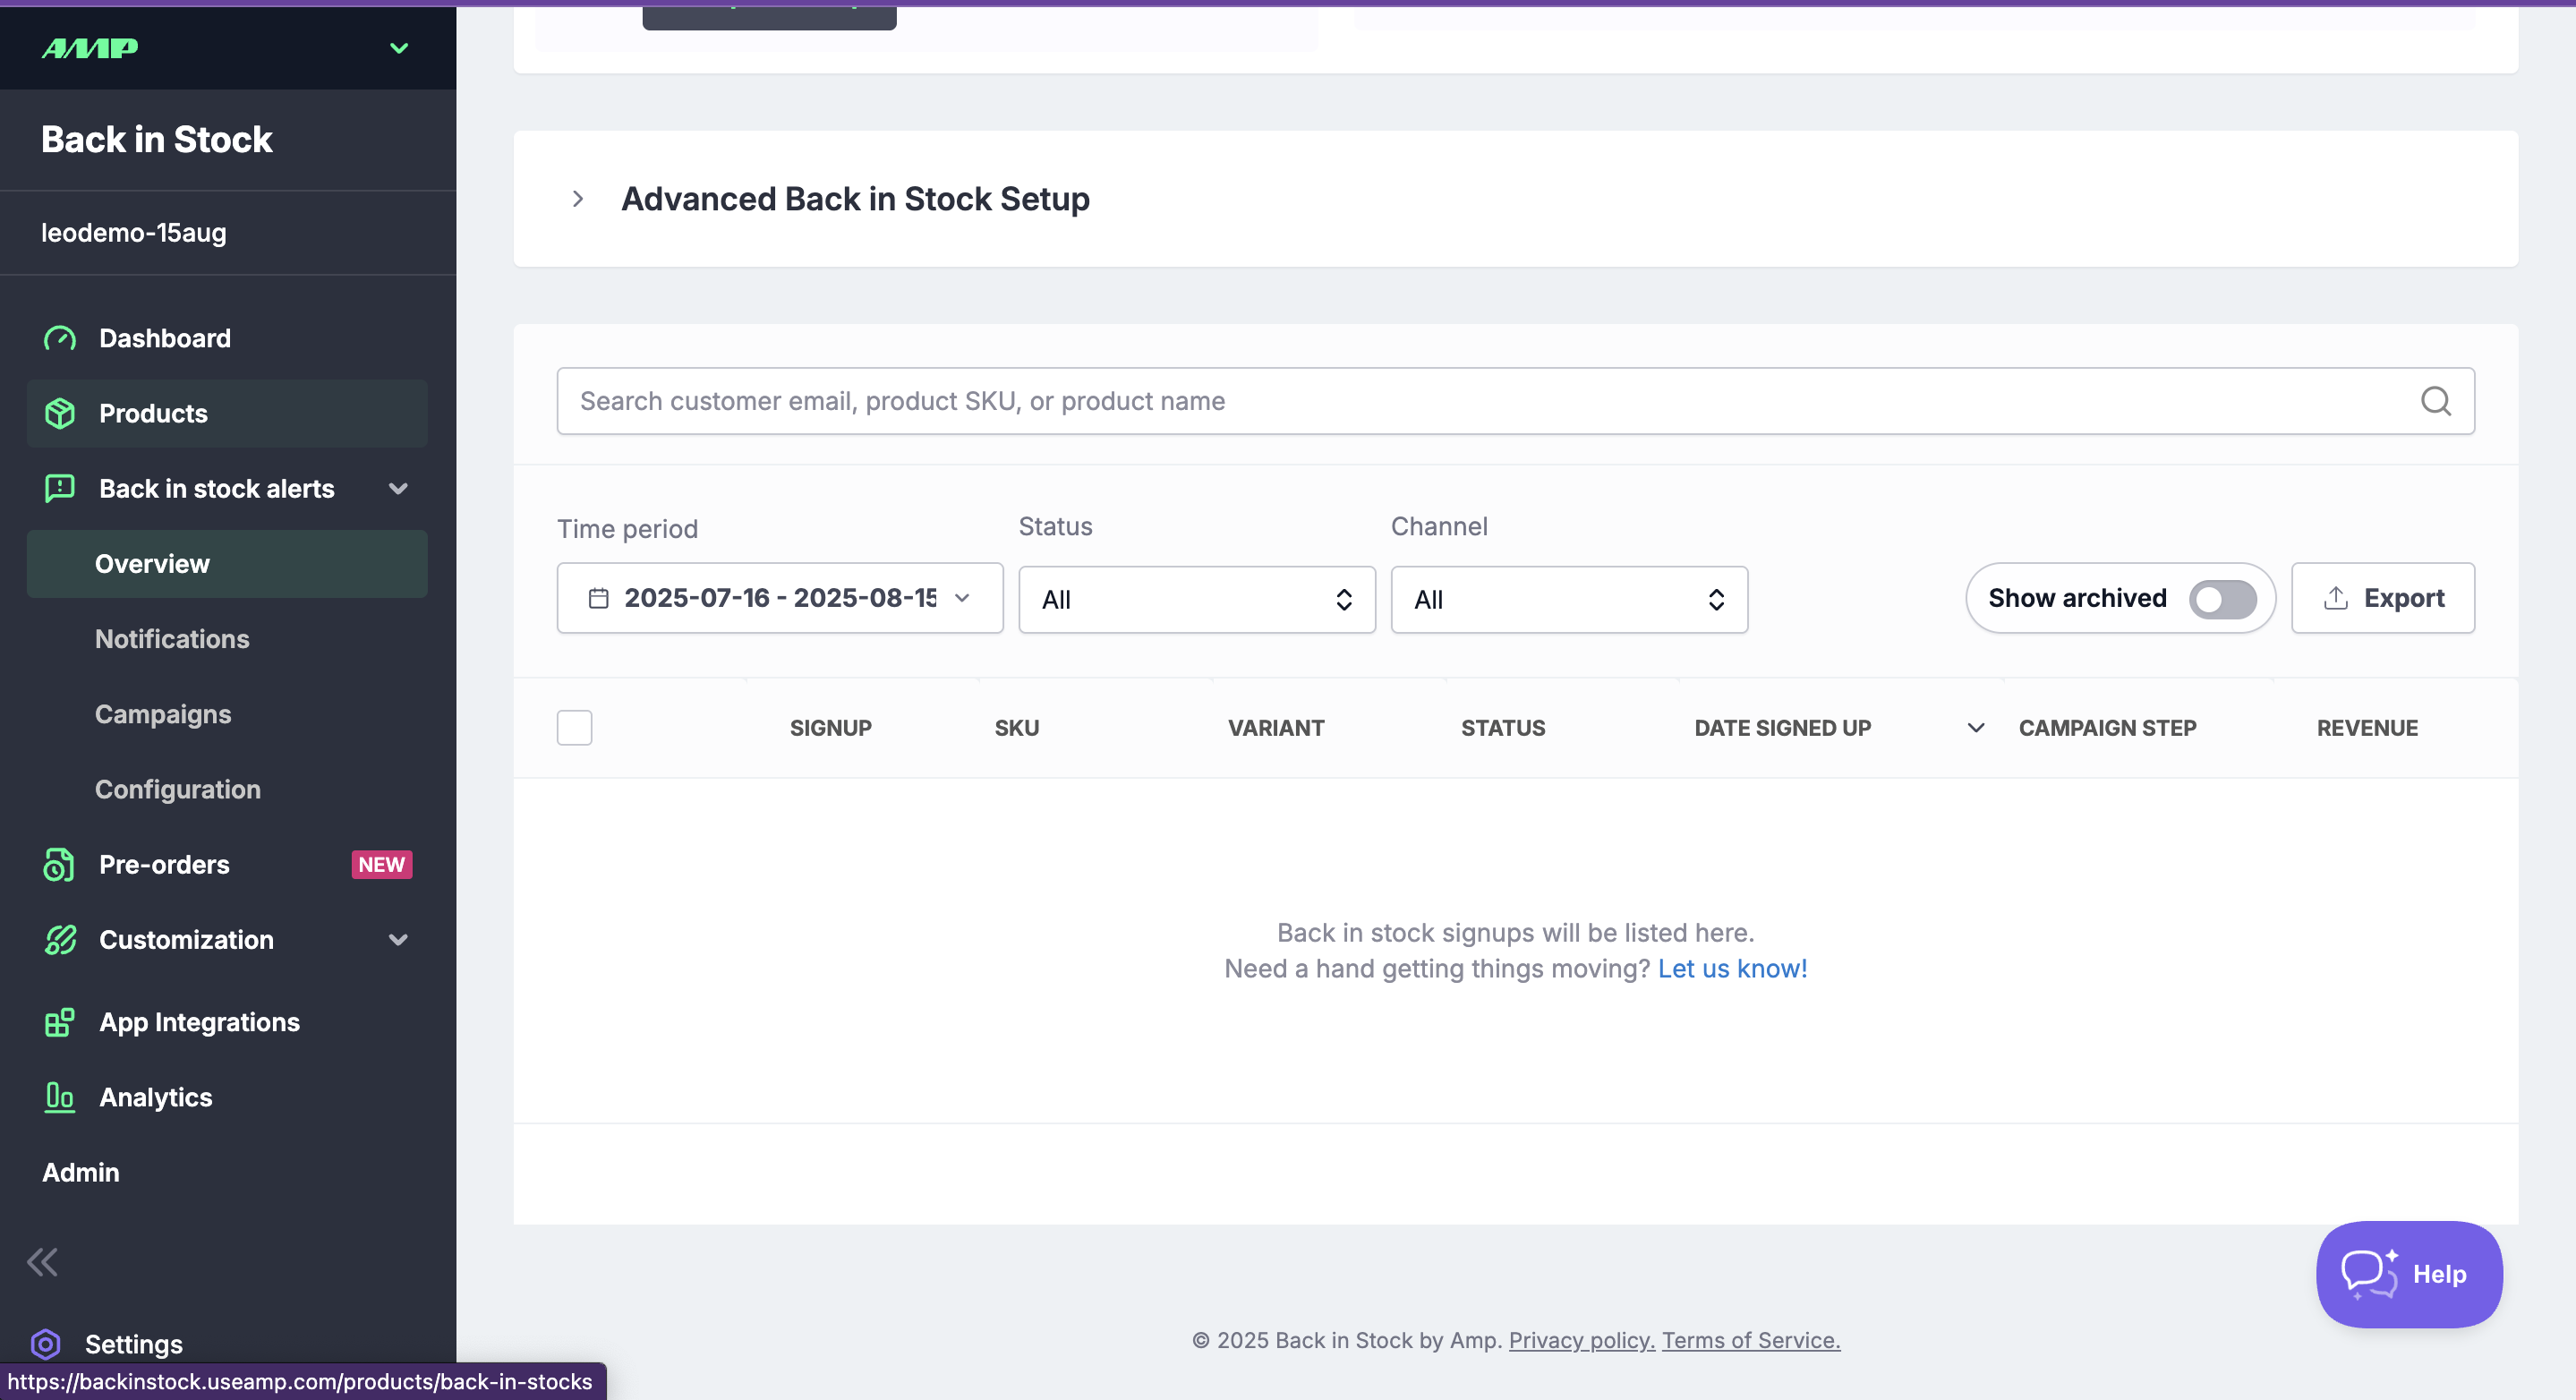Open the Pre-orders label

tap(164, 864)
